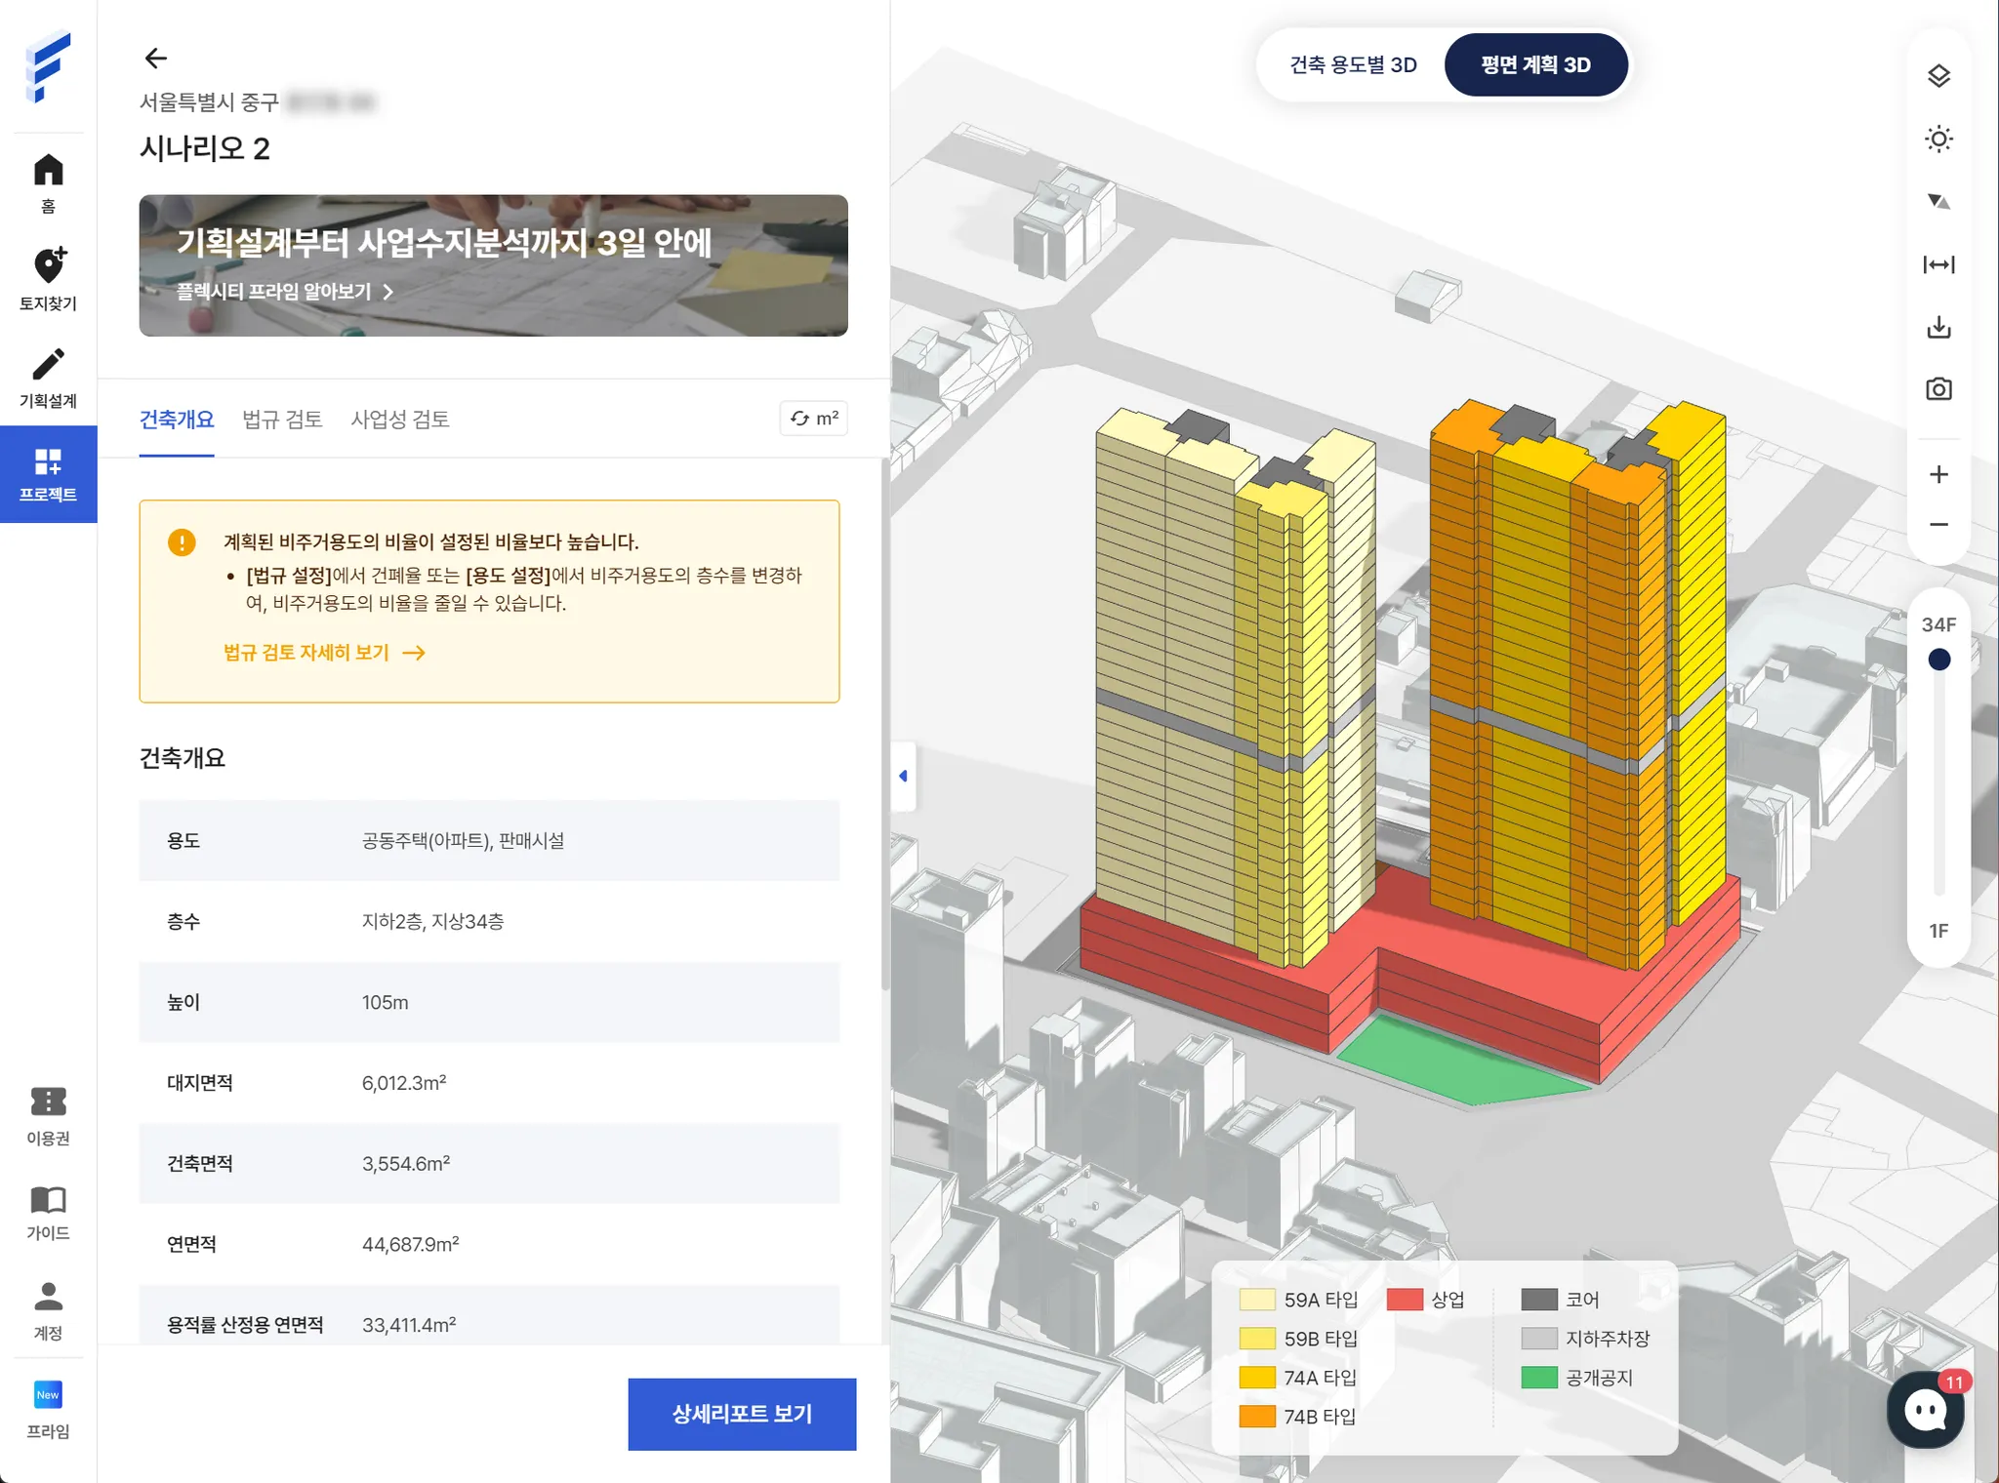Switch to the 사업성 검토 tab
Viewport: 1999px width, 1483px height.
coord(399,420)
